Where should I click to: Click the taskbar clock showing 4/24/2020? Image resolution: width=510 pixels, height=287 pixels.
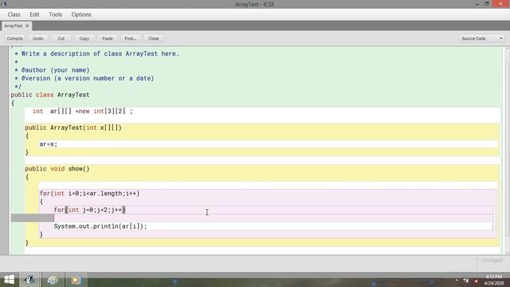[x=494, y=280]
